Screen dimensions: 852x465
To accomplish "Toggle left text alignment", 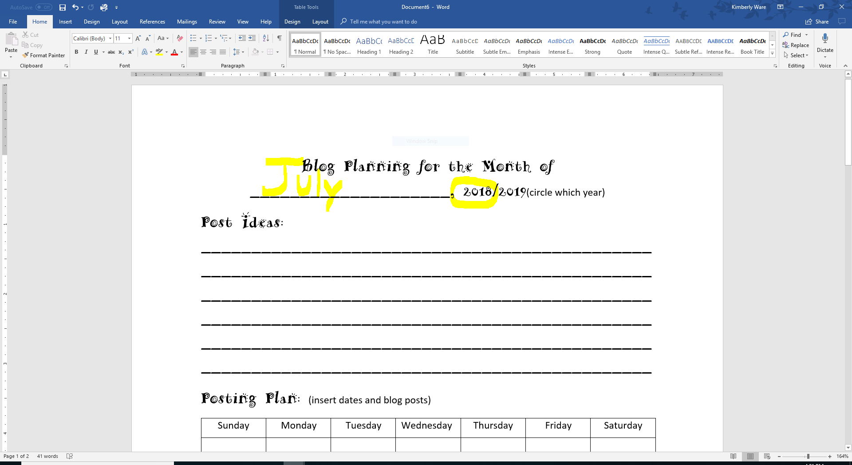I will coord(193,52).
